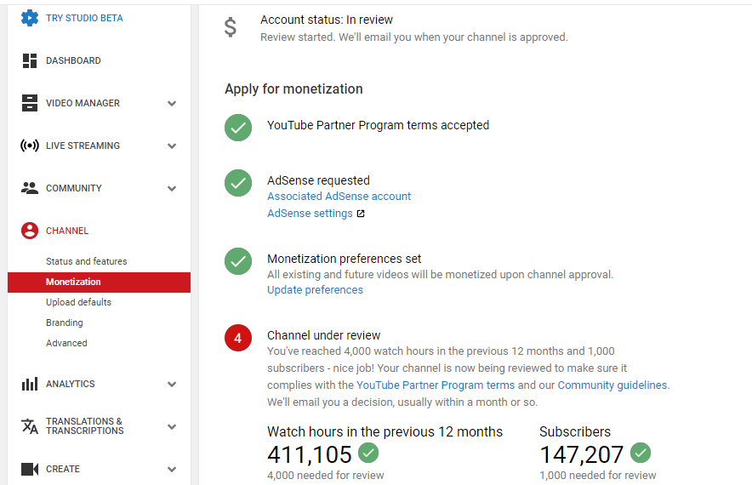Click the Video Manager icon
This screenshot has width=752, height=485.
[x=29, y=103]
